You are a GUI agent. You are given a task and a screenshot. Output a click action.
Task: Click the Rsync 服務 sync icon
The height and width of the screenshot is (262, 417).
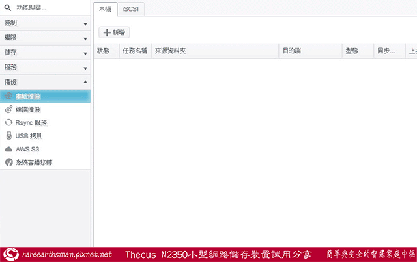point(8,122)
